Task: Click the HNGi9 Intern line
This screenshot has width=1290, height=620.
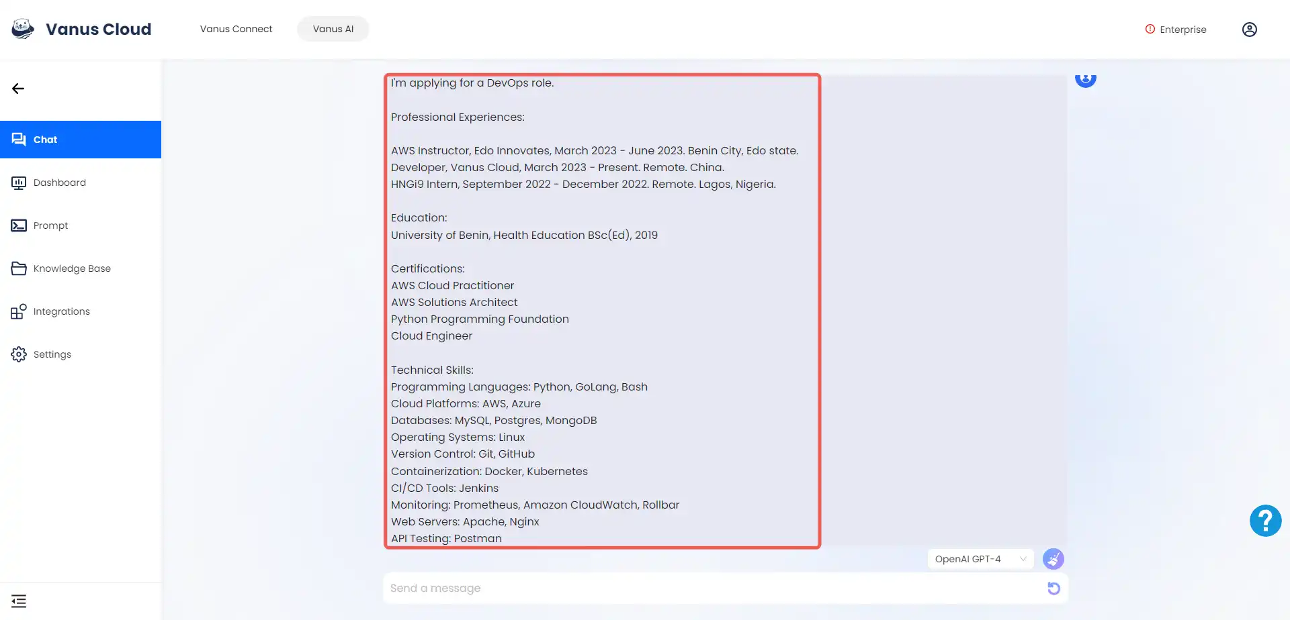Action: (x=583, y=184)
